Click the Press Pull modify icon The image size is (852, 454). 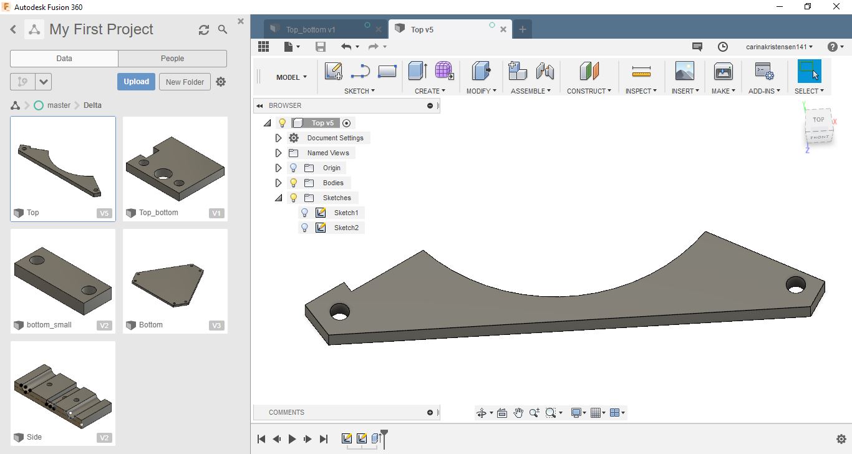click(x=481, y=71)
